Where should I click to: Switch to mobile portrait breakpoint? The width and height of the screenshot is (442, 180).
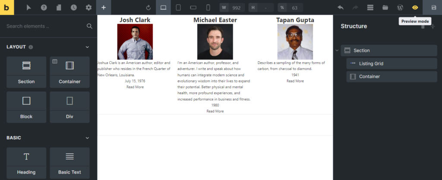[x=208, y=8]
